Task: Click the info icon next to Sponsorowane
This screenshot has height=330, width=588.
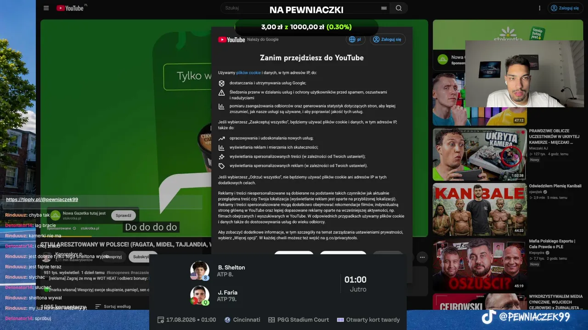Action: click(x=74, y=228)
